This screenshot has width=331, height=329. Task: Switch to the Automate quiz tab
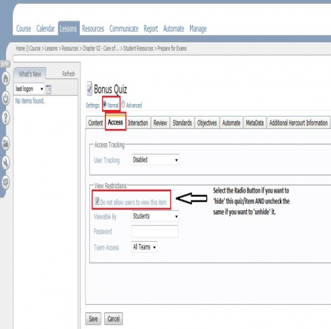click(231, 123)
